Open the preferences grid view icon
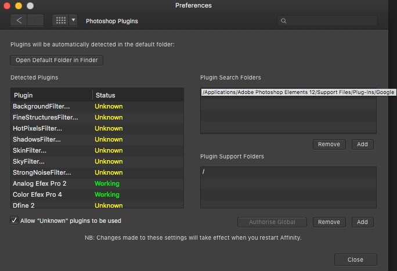 (x=60, y=20)
